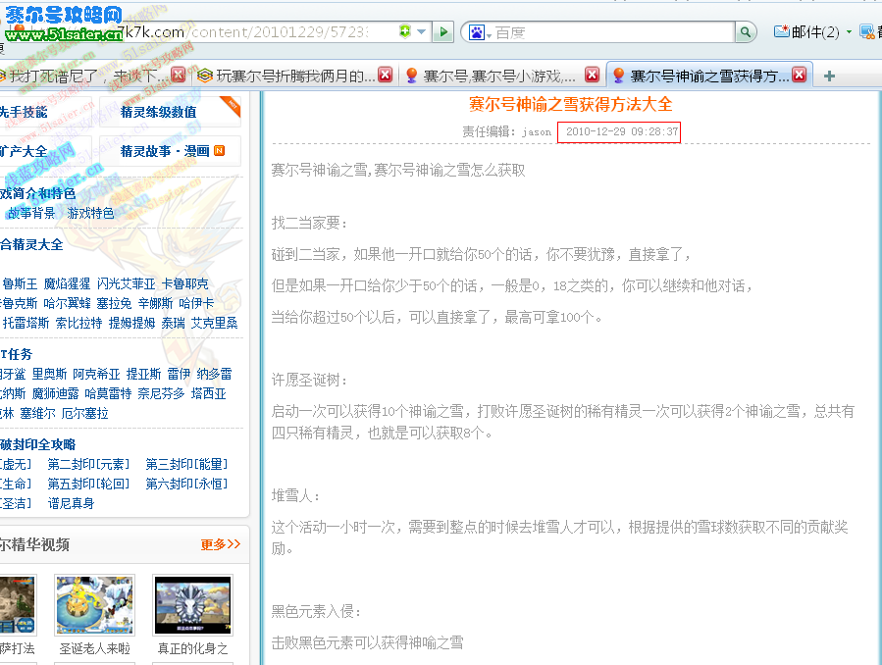
Task: Open the 厄尔塞拉 link
Action: [x=84, y=414]
